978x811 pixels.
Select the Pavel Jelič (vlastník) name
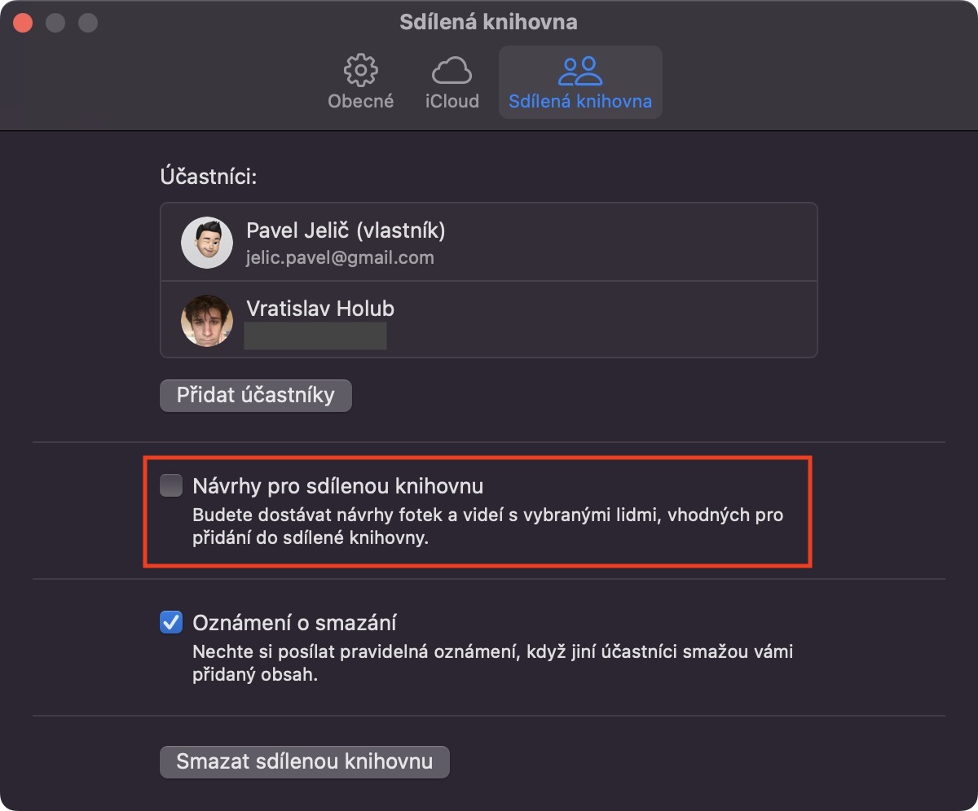tap(346, 230)
